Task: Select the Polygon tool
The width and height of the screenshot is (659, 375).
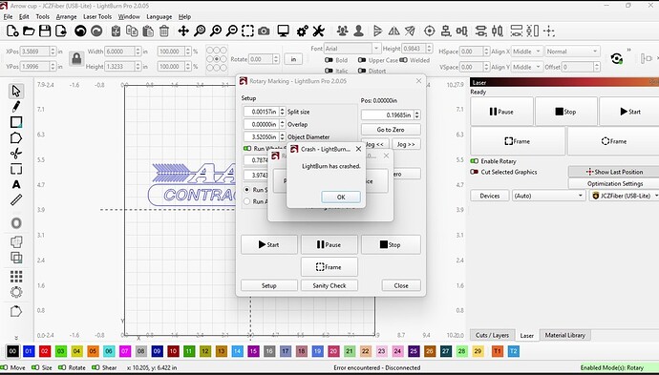Action: coord(16,137)
